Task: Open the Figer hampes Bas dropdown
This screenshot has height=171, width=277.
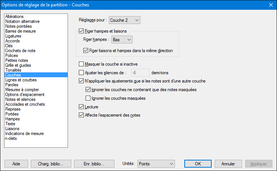Action: pos(122,39)
